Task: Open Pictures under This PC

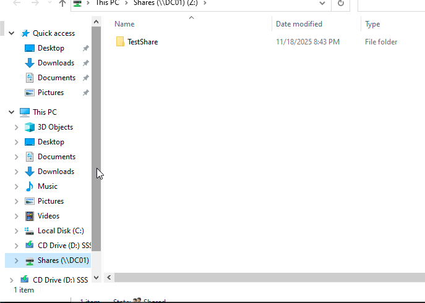Action: click(51, 201)
